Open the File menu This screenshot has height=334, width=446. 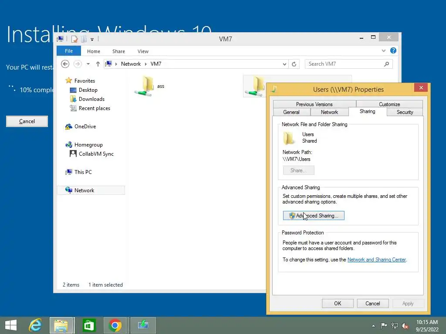pyautogui.click(x=68, y=51)
